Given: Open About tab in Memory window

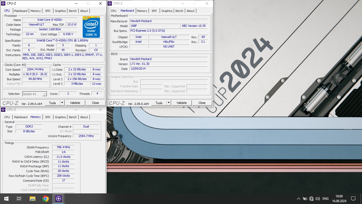Looking at the screenshot, I should 84,117.
